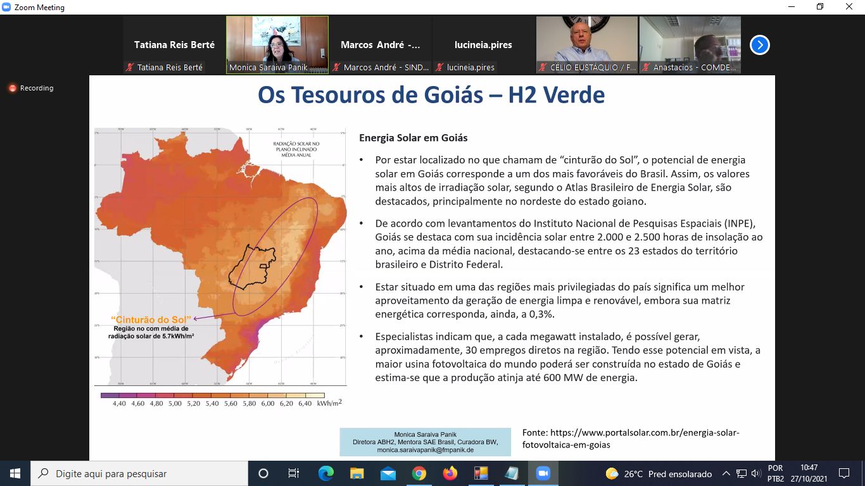
Task: Click map caption Radiação Solar no Plano Inclinado
Action: [x=296, y=149]
